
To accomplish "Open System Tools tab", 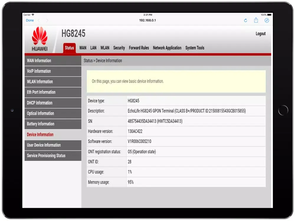I will [x=195, y=48].
